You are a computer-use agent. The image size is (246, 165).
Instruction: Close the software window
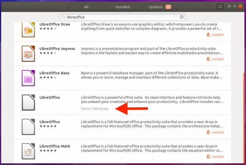tap(240, 7)
